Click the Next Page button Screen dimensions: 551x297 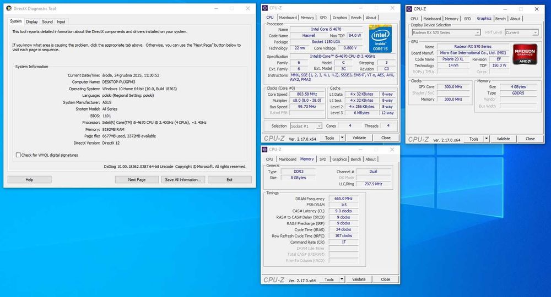137,179
